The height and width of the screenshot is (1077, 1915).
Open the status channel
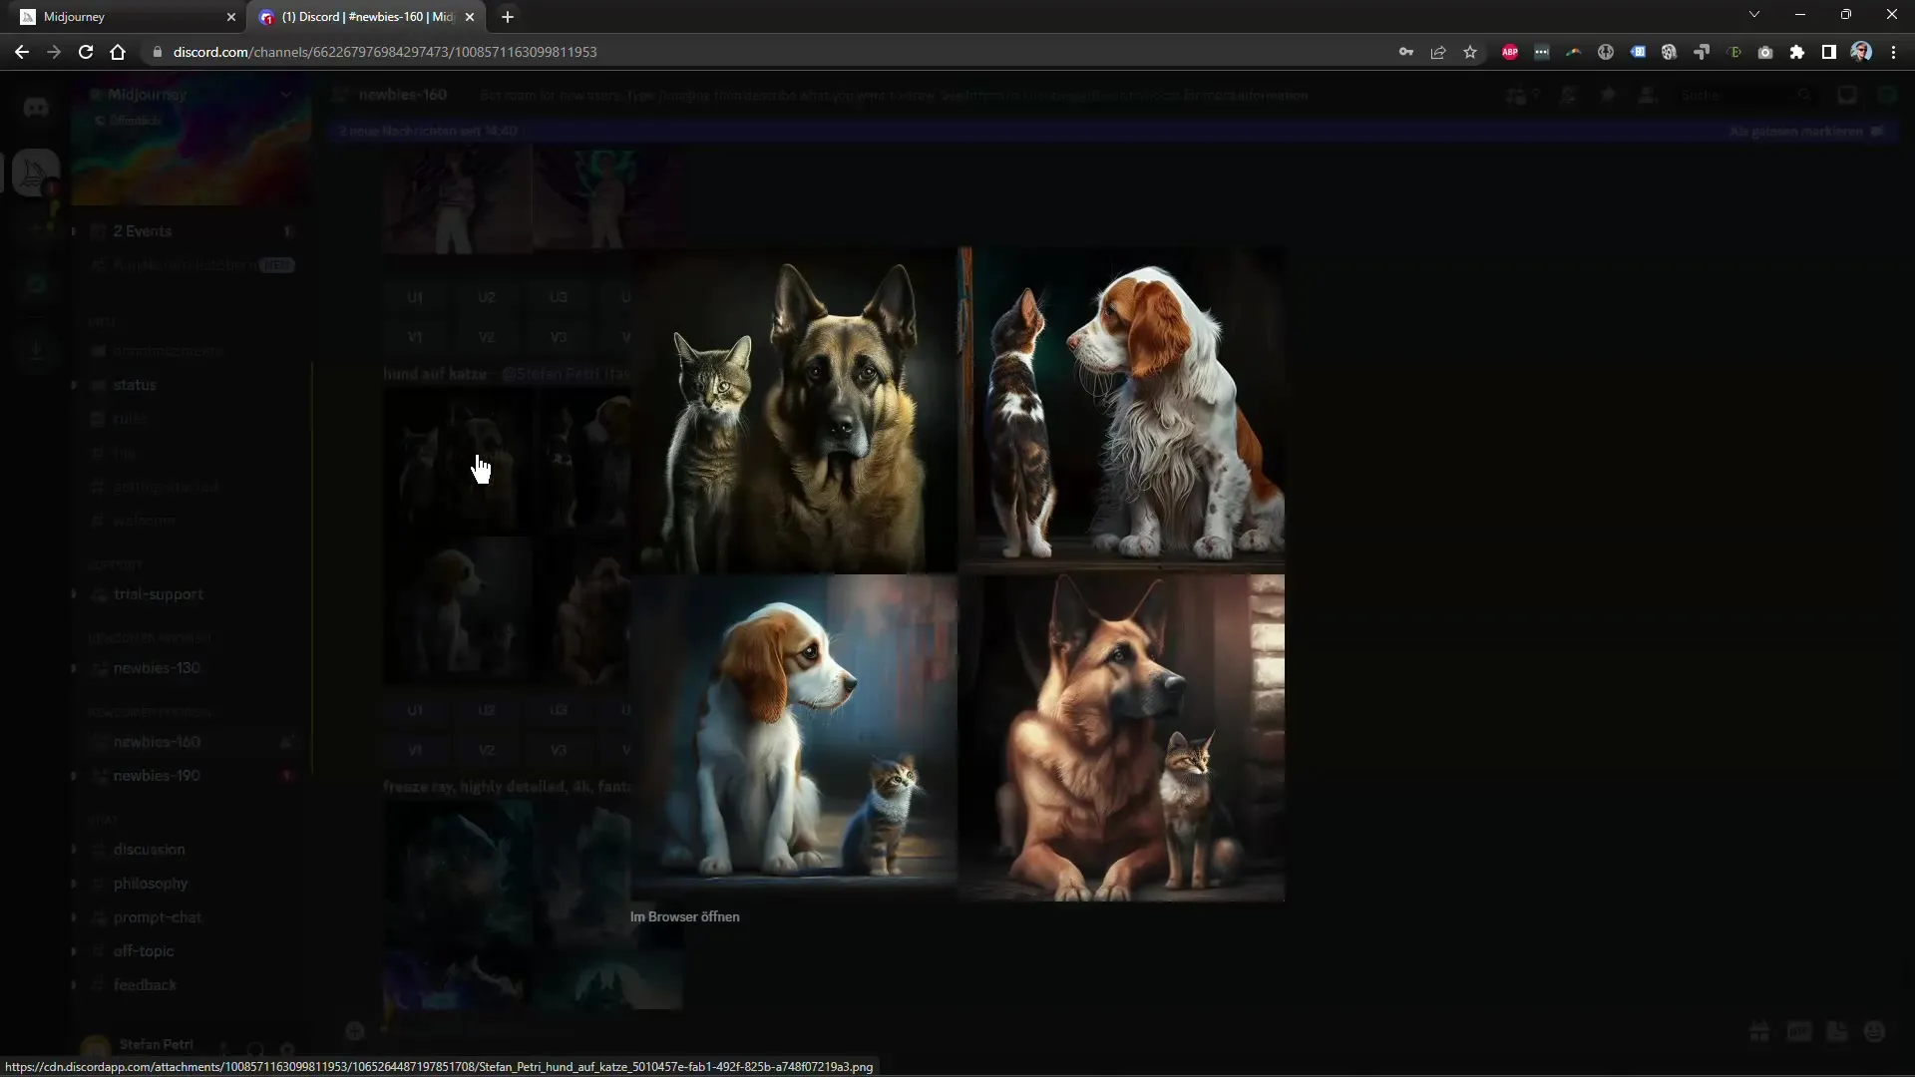(x=135, y=384)
